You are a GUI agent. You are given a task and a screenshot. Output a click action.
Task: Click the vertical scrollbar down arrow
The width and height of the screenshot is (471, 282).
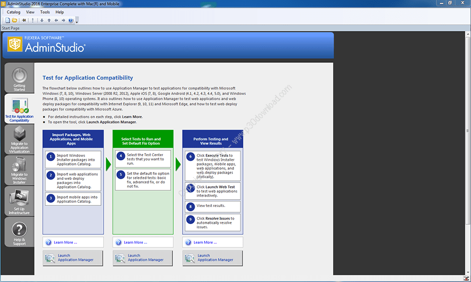pyautogui.click(x=468, y=273)
